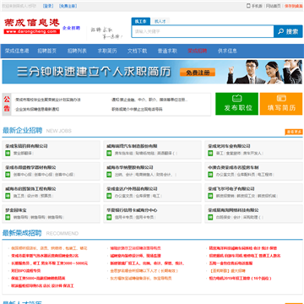Click the red 公告 announcement label
Viewport: 304px width, 304px height.
click(x=7, y=104)
